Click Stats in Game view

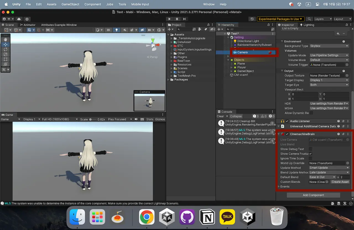150,119
